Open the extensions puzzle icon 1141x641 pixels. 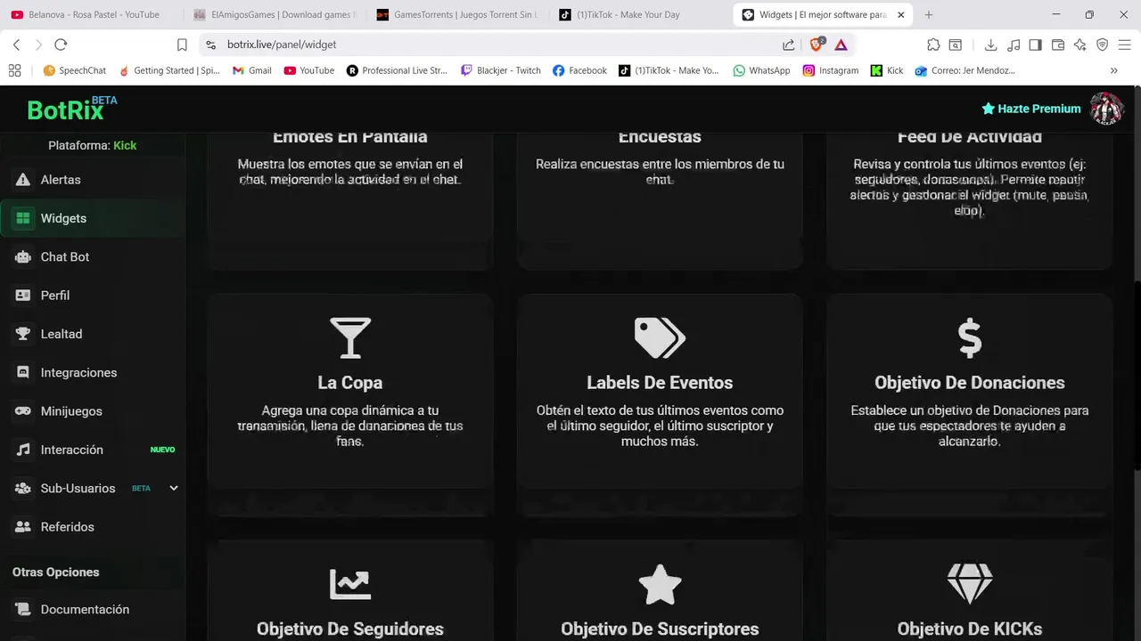[933, 45]
